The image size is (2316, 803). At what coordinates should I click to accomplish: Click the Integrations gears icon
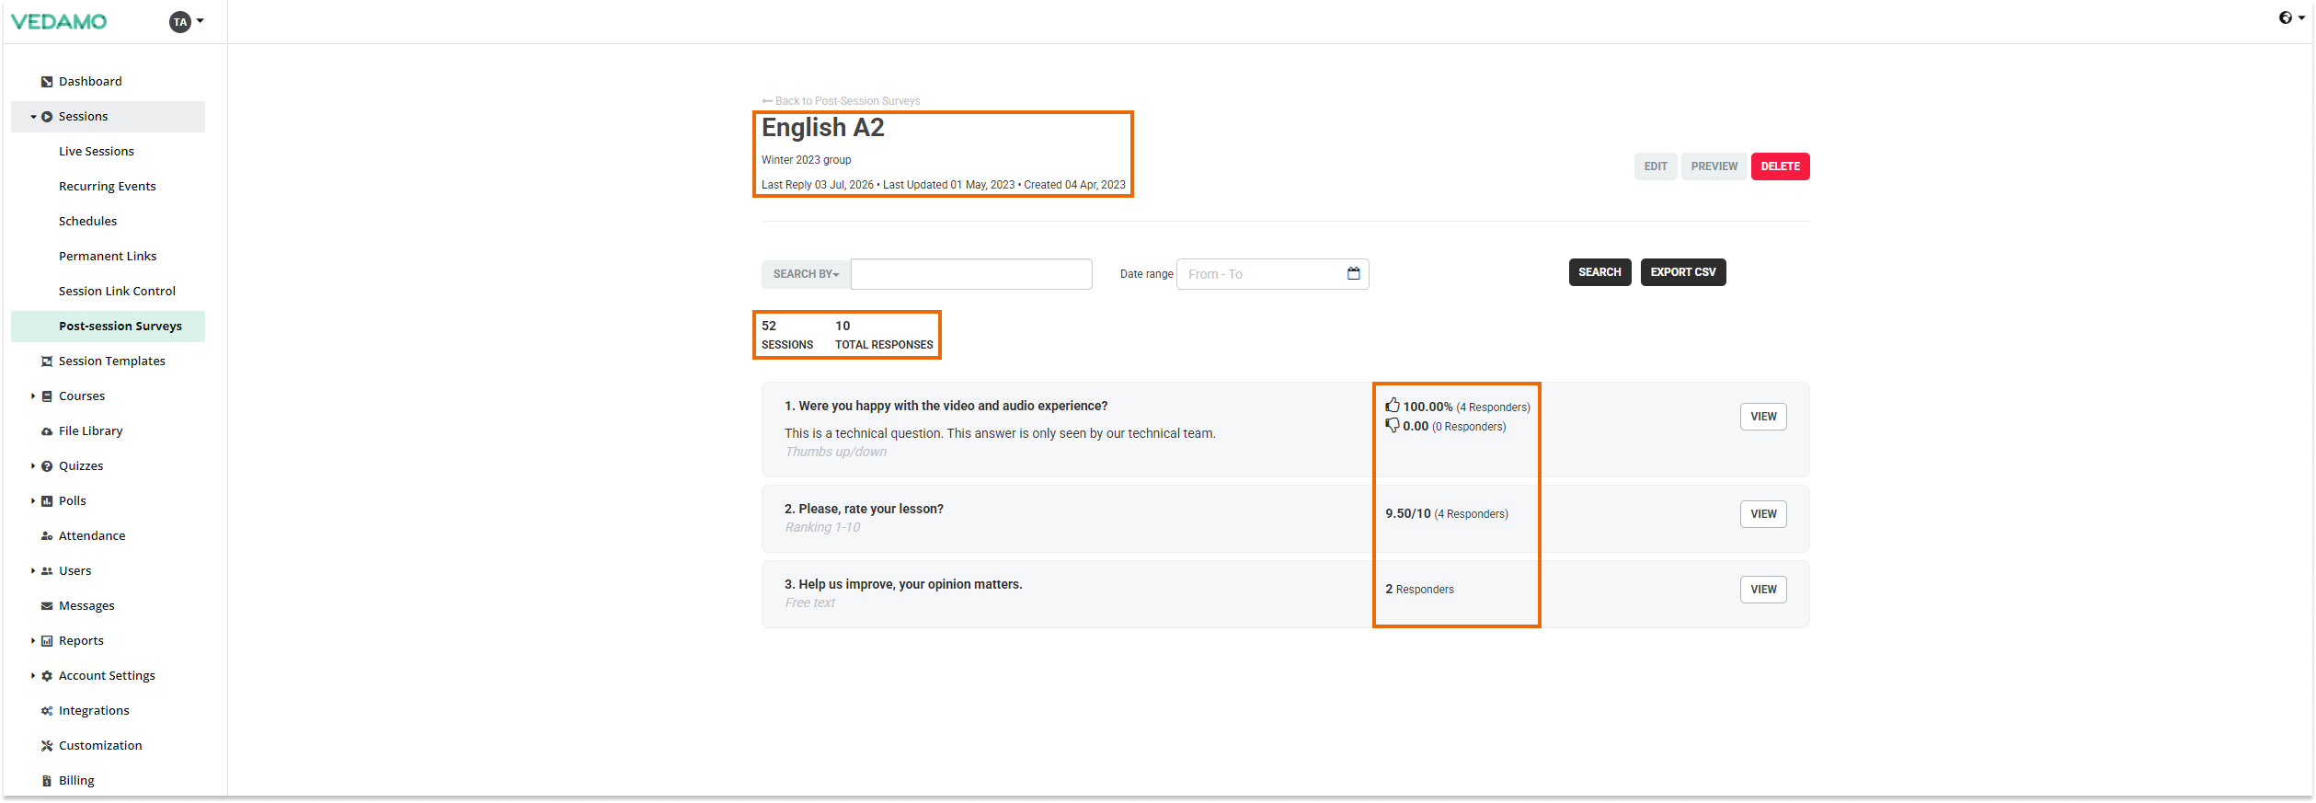coord(47,711)
